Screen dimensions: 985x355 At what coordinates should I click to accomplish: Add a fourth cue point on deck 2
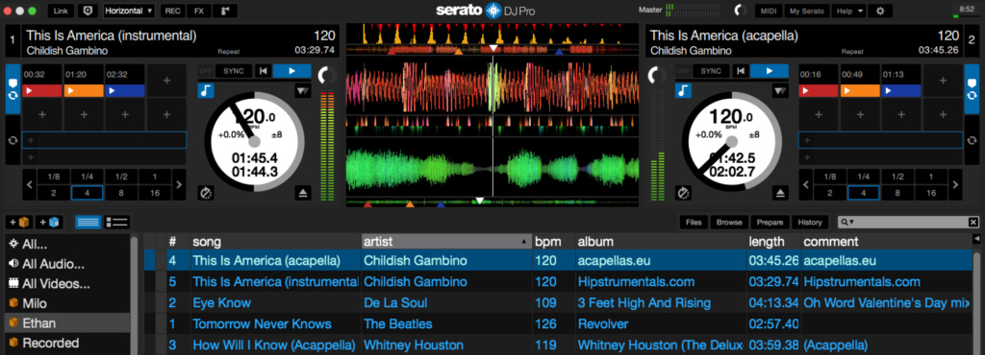click(x=943, y=81)
